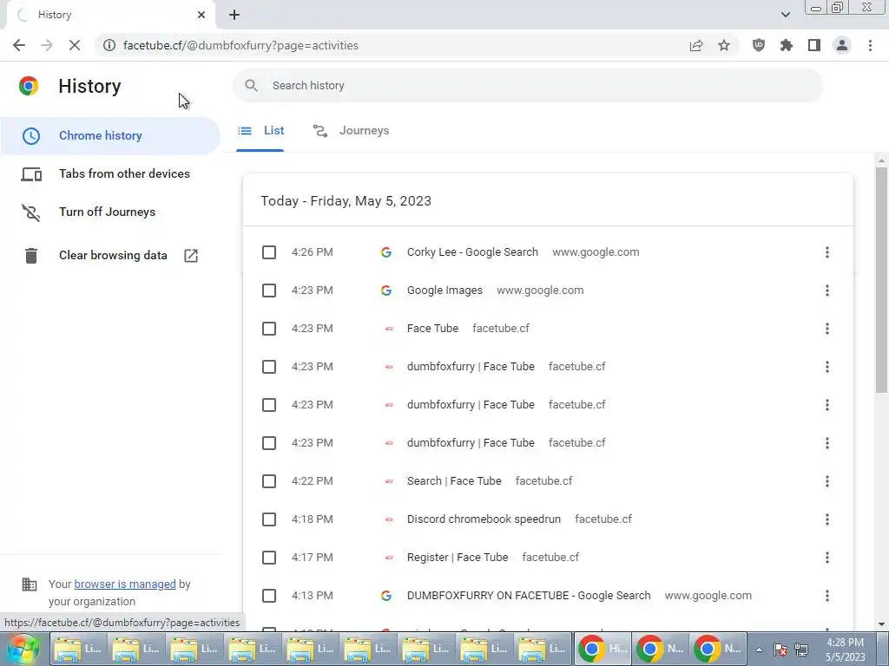Focus the Search history field
Viewport: 889px width, 666px height.
point(527,86)
